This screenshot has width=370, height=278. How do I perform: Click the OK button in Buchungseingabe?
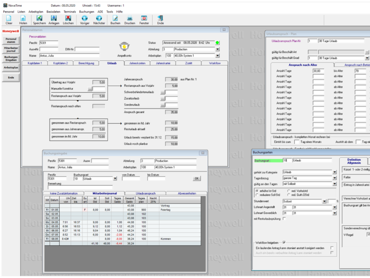[x=196, y=179]
